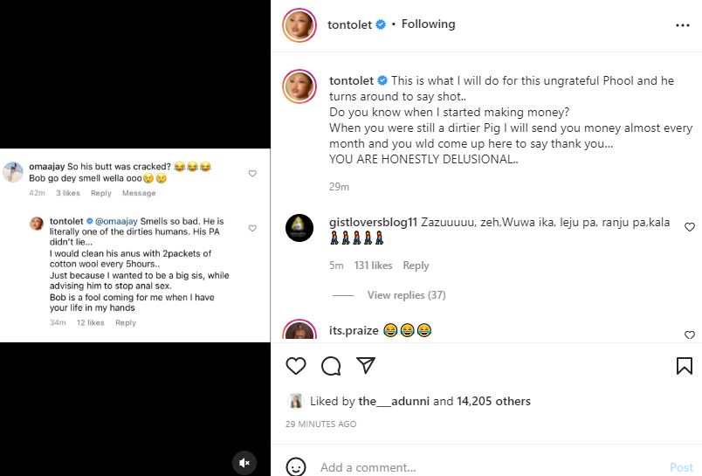Like the post with heart icon
The width and height of the screenshot is (702, 476).
[296, 365]
